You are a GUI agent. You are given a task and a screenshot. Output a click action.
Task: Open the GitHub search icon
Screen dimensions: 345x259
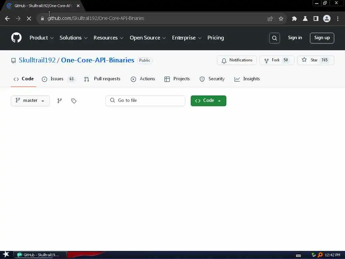coord(274,38)
